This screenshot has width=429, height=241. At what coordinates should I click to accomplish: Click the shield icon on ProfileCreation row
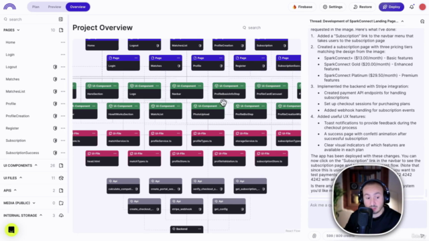click(x=55, y=116)
